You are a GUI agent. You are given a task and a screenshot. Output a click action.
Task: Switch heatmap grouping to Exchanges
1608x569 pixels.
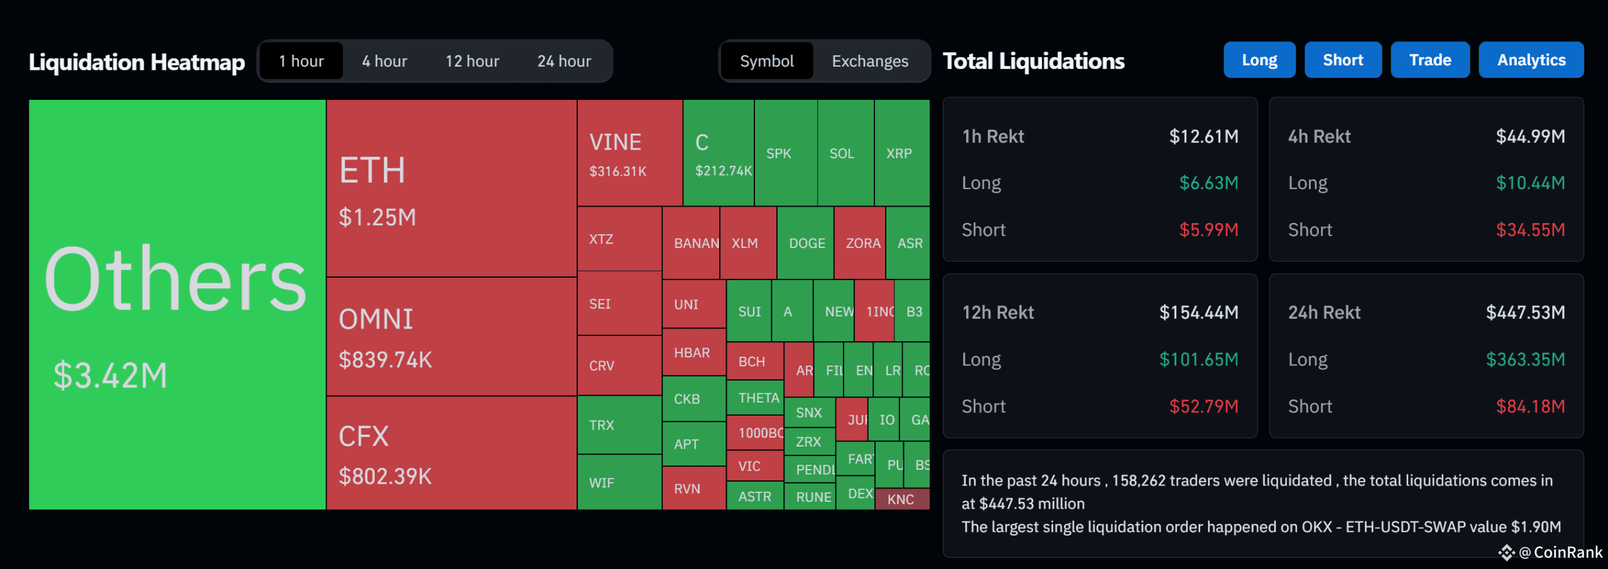tap(870, 61)
